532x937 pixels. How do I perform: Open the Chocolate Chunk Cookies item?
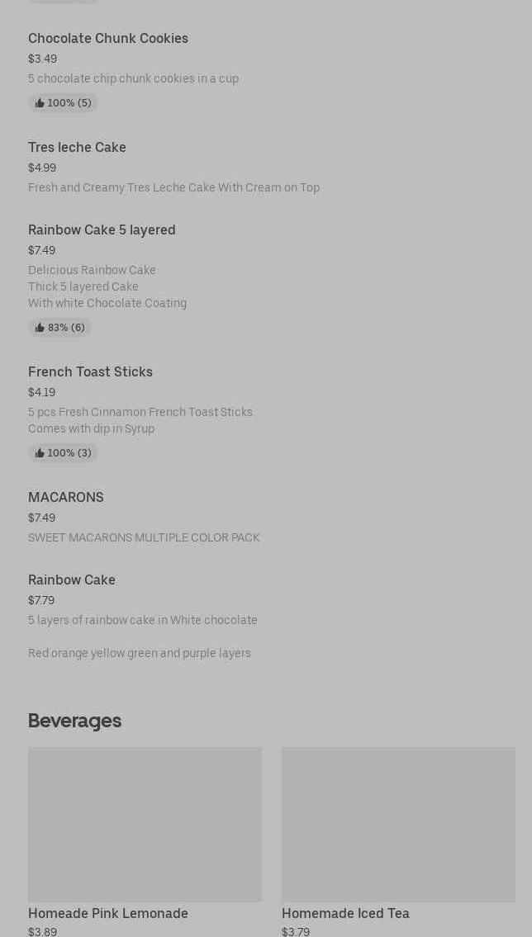(x=108, y=38)
